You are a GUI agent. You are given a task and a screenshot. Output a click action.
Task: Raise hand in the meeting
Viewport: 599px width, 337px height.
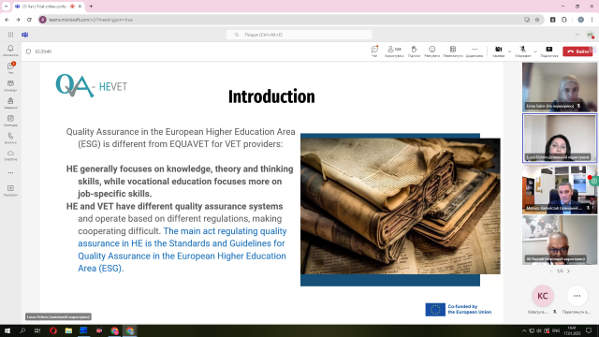point(414,51)
